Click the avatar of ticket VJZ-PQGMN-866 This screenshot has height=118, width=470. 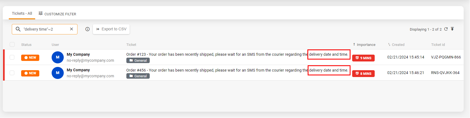58,57
